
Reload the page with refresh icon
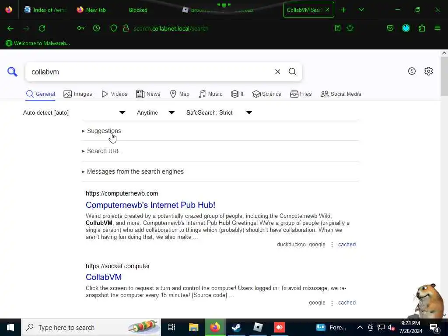(42, 28)
